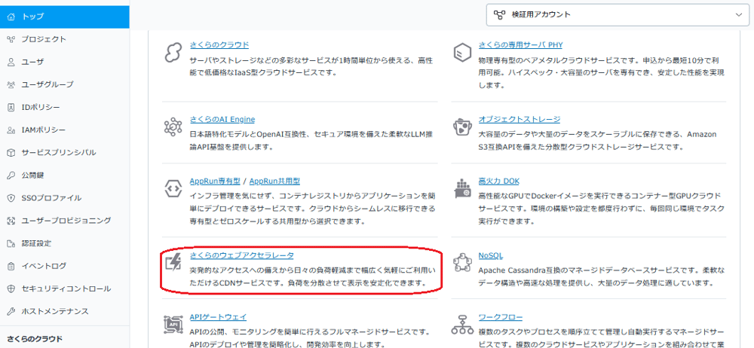Viewport: 754px width, 348px height.
Task: Click the プロジェクト tree icon in the sidebar
Action: click(x=11, y=39)
